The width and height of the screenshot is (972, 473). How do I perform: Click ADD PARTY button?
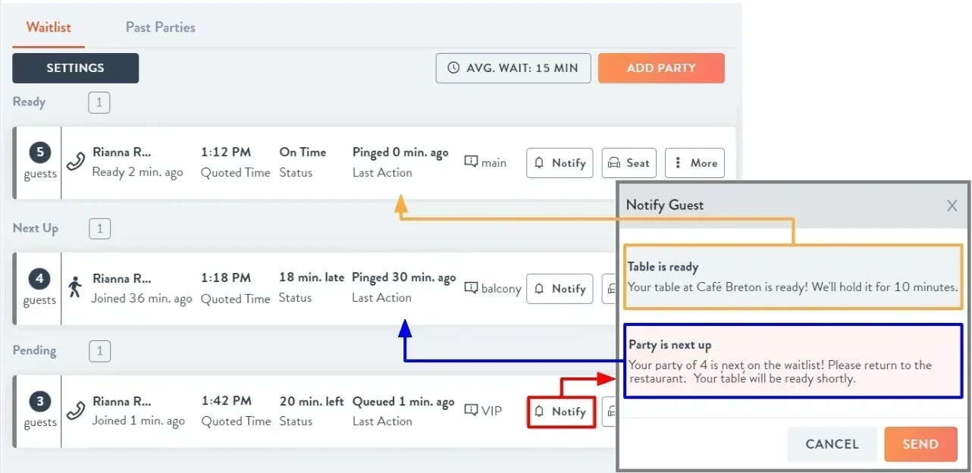pyautogui.click(x=661, y=68)
